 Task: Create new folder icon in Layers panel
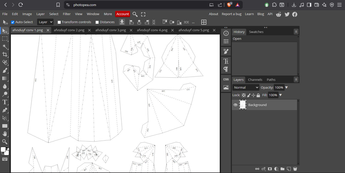[x=282, y=169]
